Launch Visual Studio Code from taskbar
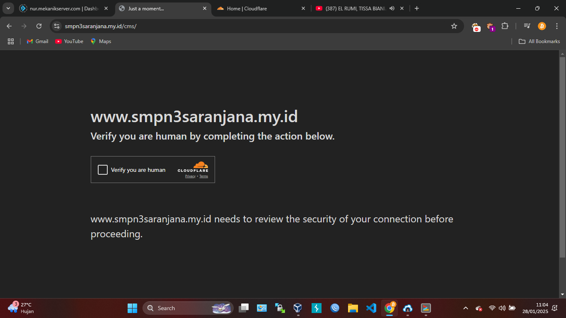The height and width of the screenshot is (318, 566). [x=371, y=308]
